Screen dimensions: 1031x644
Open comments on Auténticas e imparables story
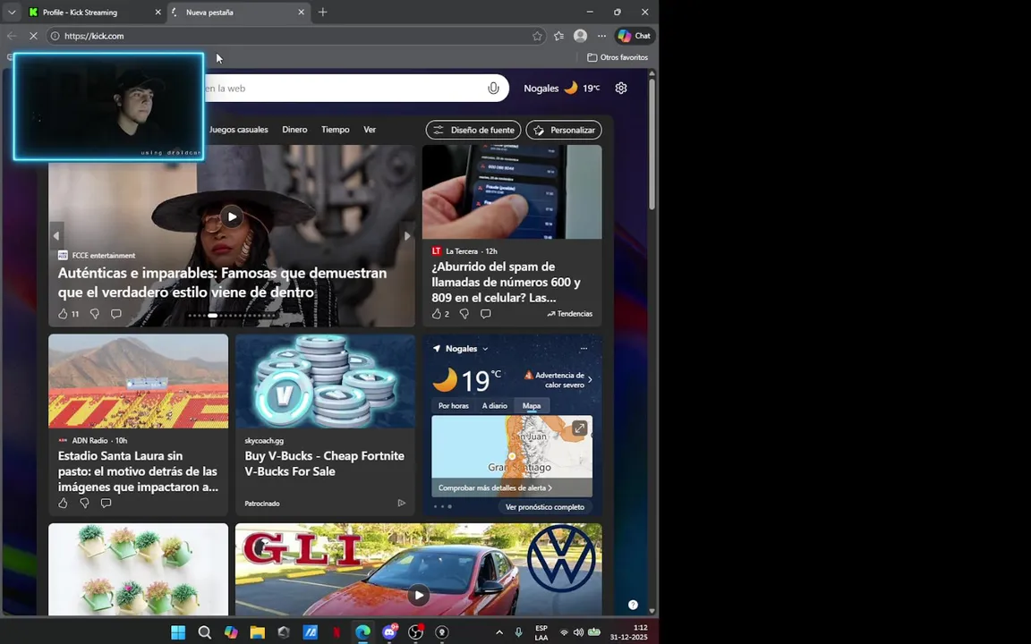(x=115, y=313)
